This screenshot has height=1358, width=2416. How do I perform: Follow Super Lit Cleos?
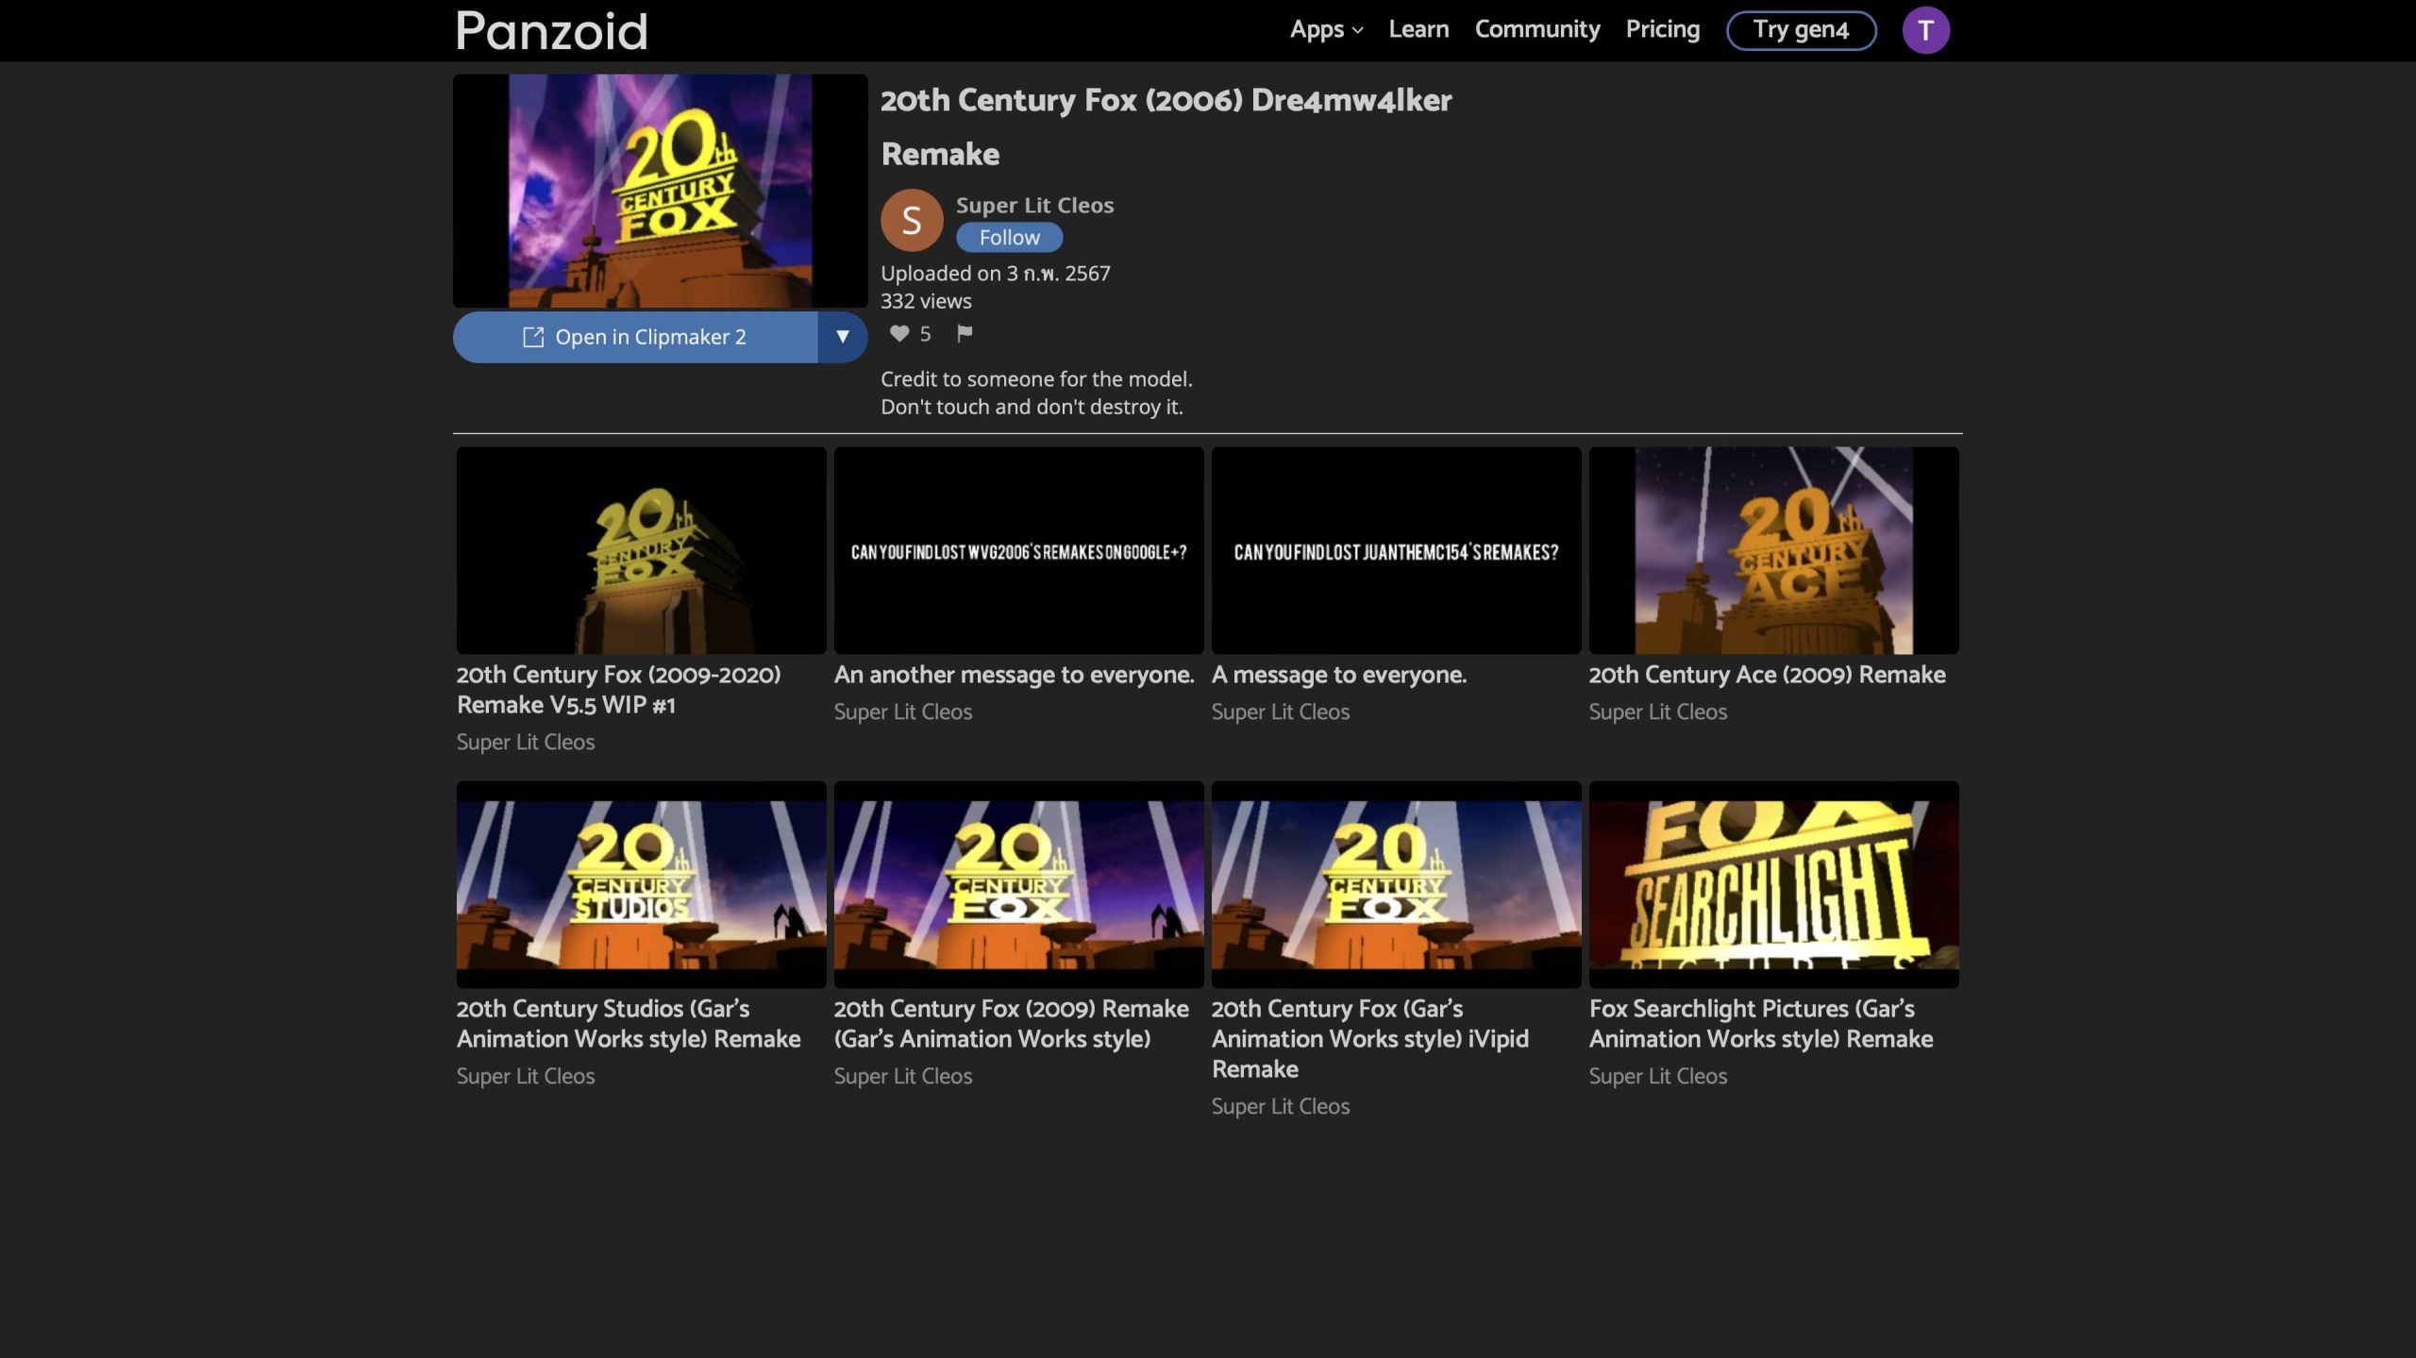pyautogui.click(x=1009, y=238)
